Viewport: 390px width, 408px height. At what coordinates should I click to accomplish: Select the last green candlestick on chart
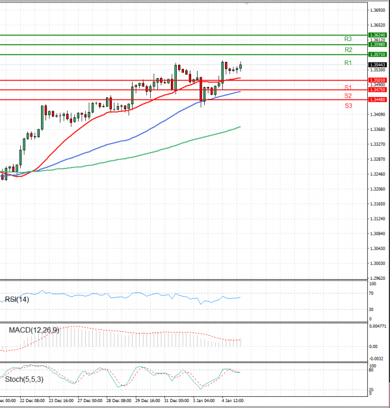[240, 66]
